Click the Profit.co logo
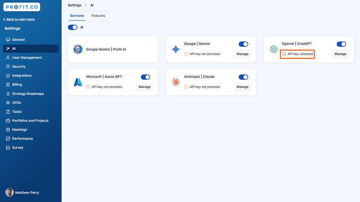360x202 pixels. click(22, 7)
